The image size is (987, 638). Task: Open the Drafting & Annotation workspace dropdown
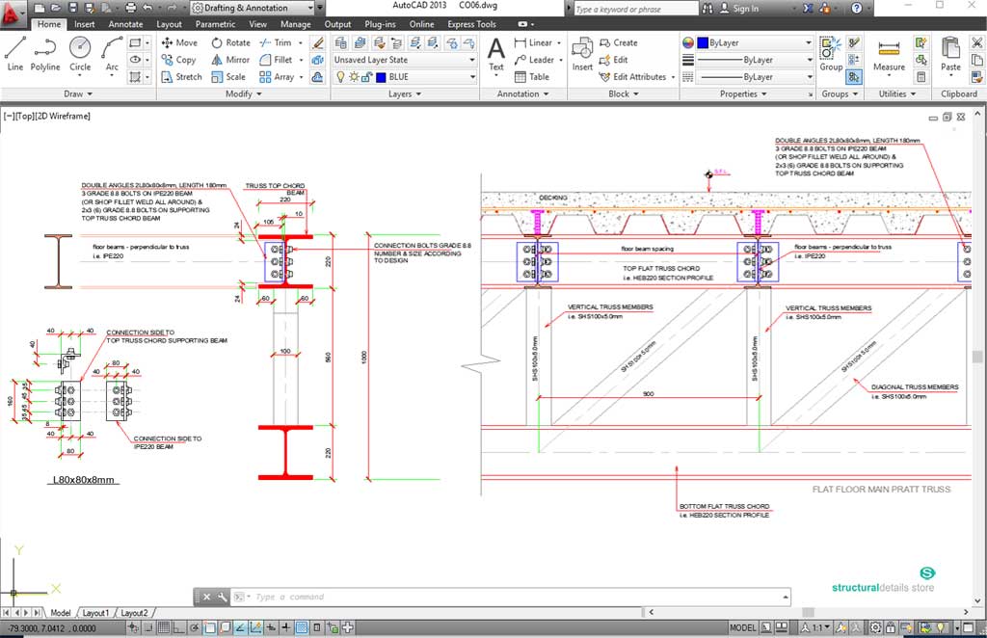coord(252,8)
